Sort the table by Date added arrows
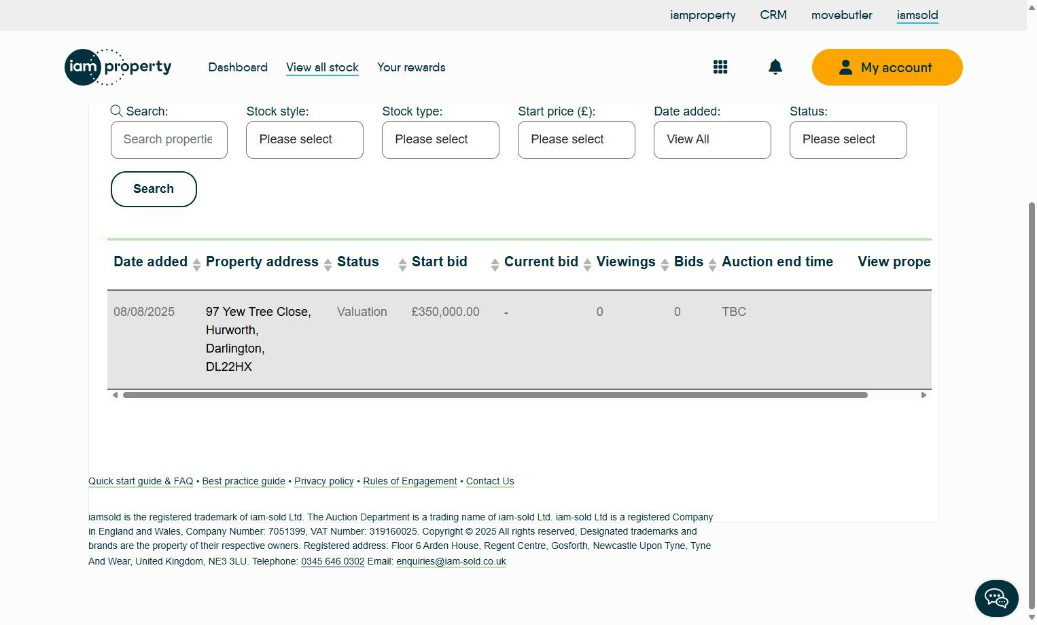The height and width of the screenshot is (625, 1037). pos(196,264)
